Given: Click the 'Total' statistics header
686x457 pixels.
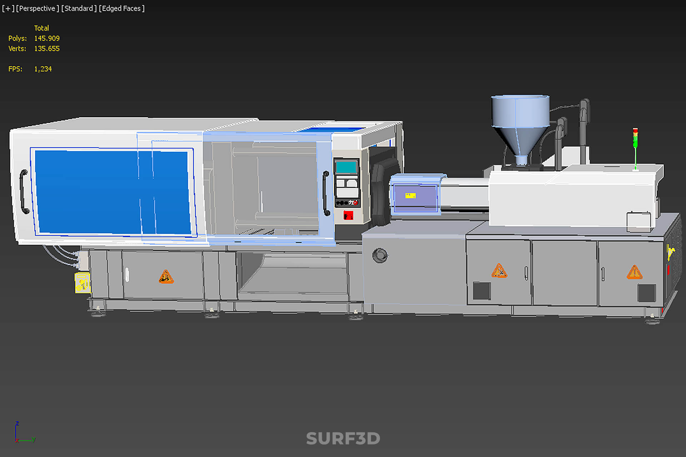Looking at the screenshot, I should [41, 28].
